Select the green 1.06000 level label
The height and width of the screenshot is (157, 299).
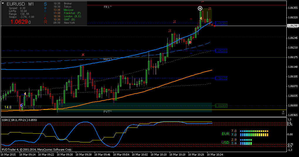[x=221, y=106]
